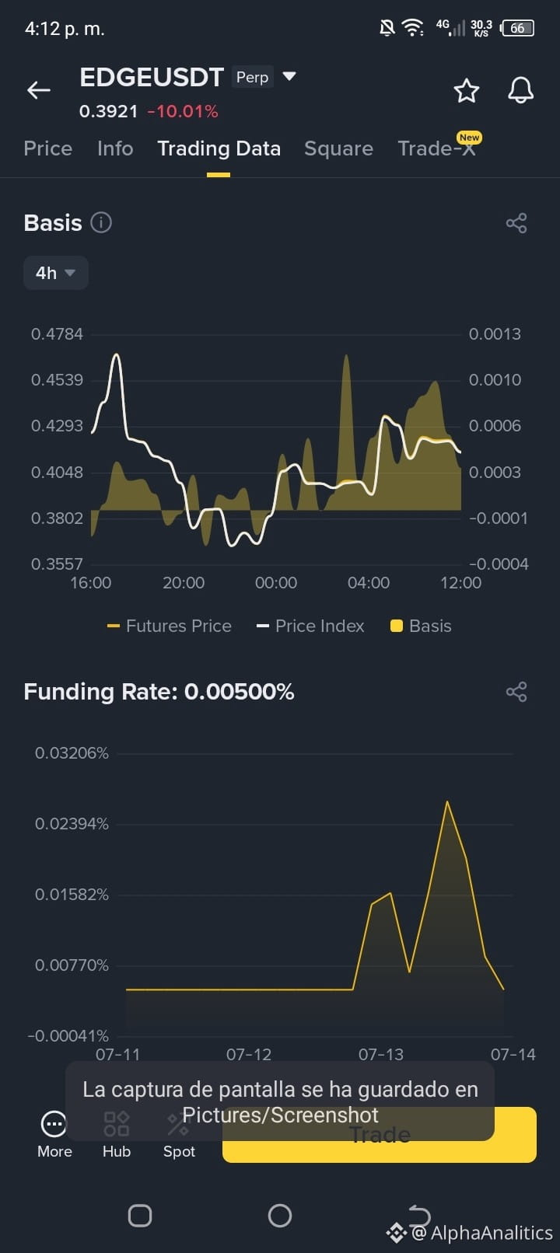Tap the Android home navigation button
The image size is (560, 1253).
pos(280,1216)
